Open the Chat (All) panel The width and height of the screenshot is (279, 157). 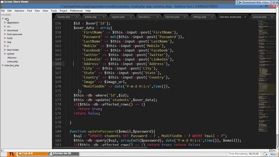coord(33,154)
